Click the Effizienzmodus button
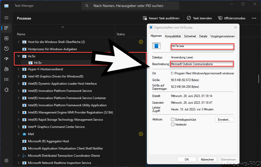The height and width of the screenshot is (167, 261). 232,18
